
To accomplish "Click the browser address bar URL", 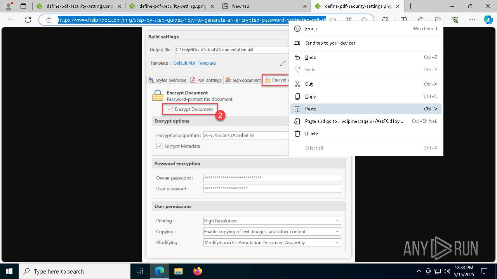I will click(192, 20).
